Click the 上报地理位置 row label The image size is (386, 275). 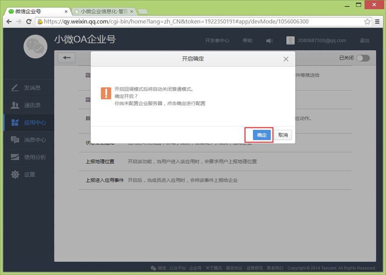point(100,161)
